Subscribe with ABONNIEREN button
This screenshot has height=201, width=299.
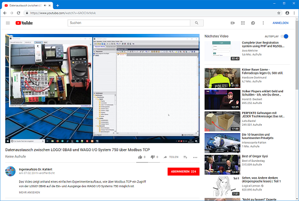[184, 171]
